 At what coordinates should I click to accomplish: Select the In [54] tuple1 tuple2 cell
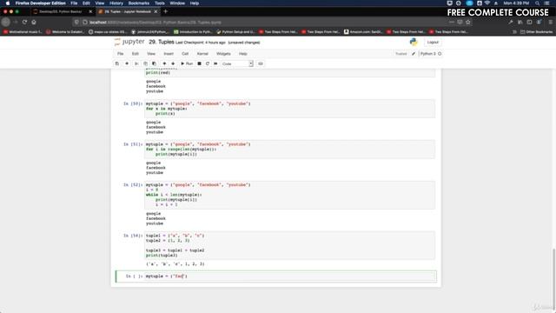coord(289,245)
